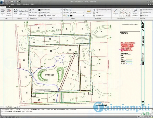Open the Window menu
The image size is (153, 118).
point(26,4)
